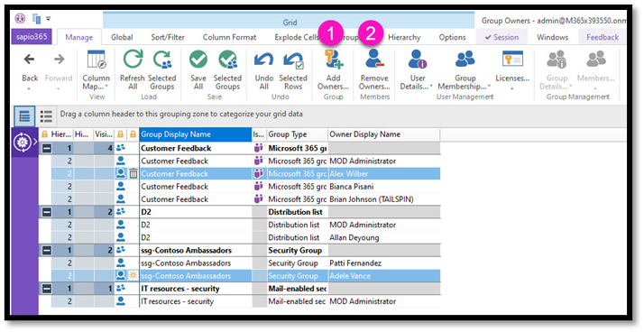Image resolution: width=644 pixels, height=332 pixels.
Task: Open the Back button dropdown arrow
Action: (x=29, y=88)
